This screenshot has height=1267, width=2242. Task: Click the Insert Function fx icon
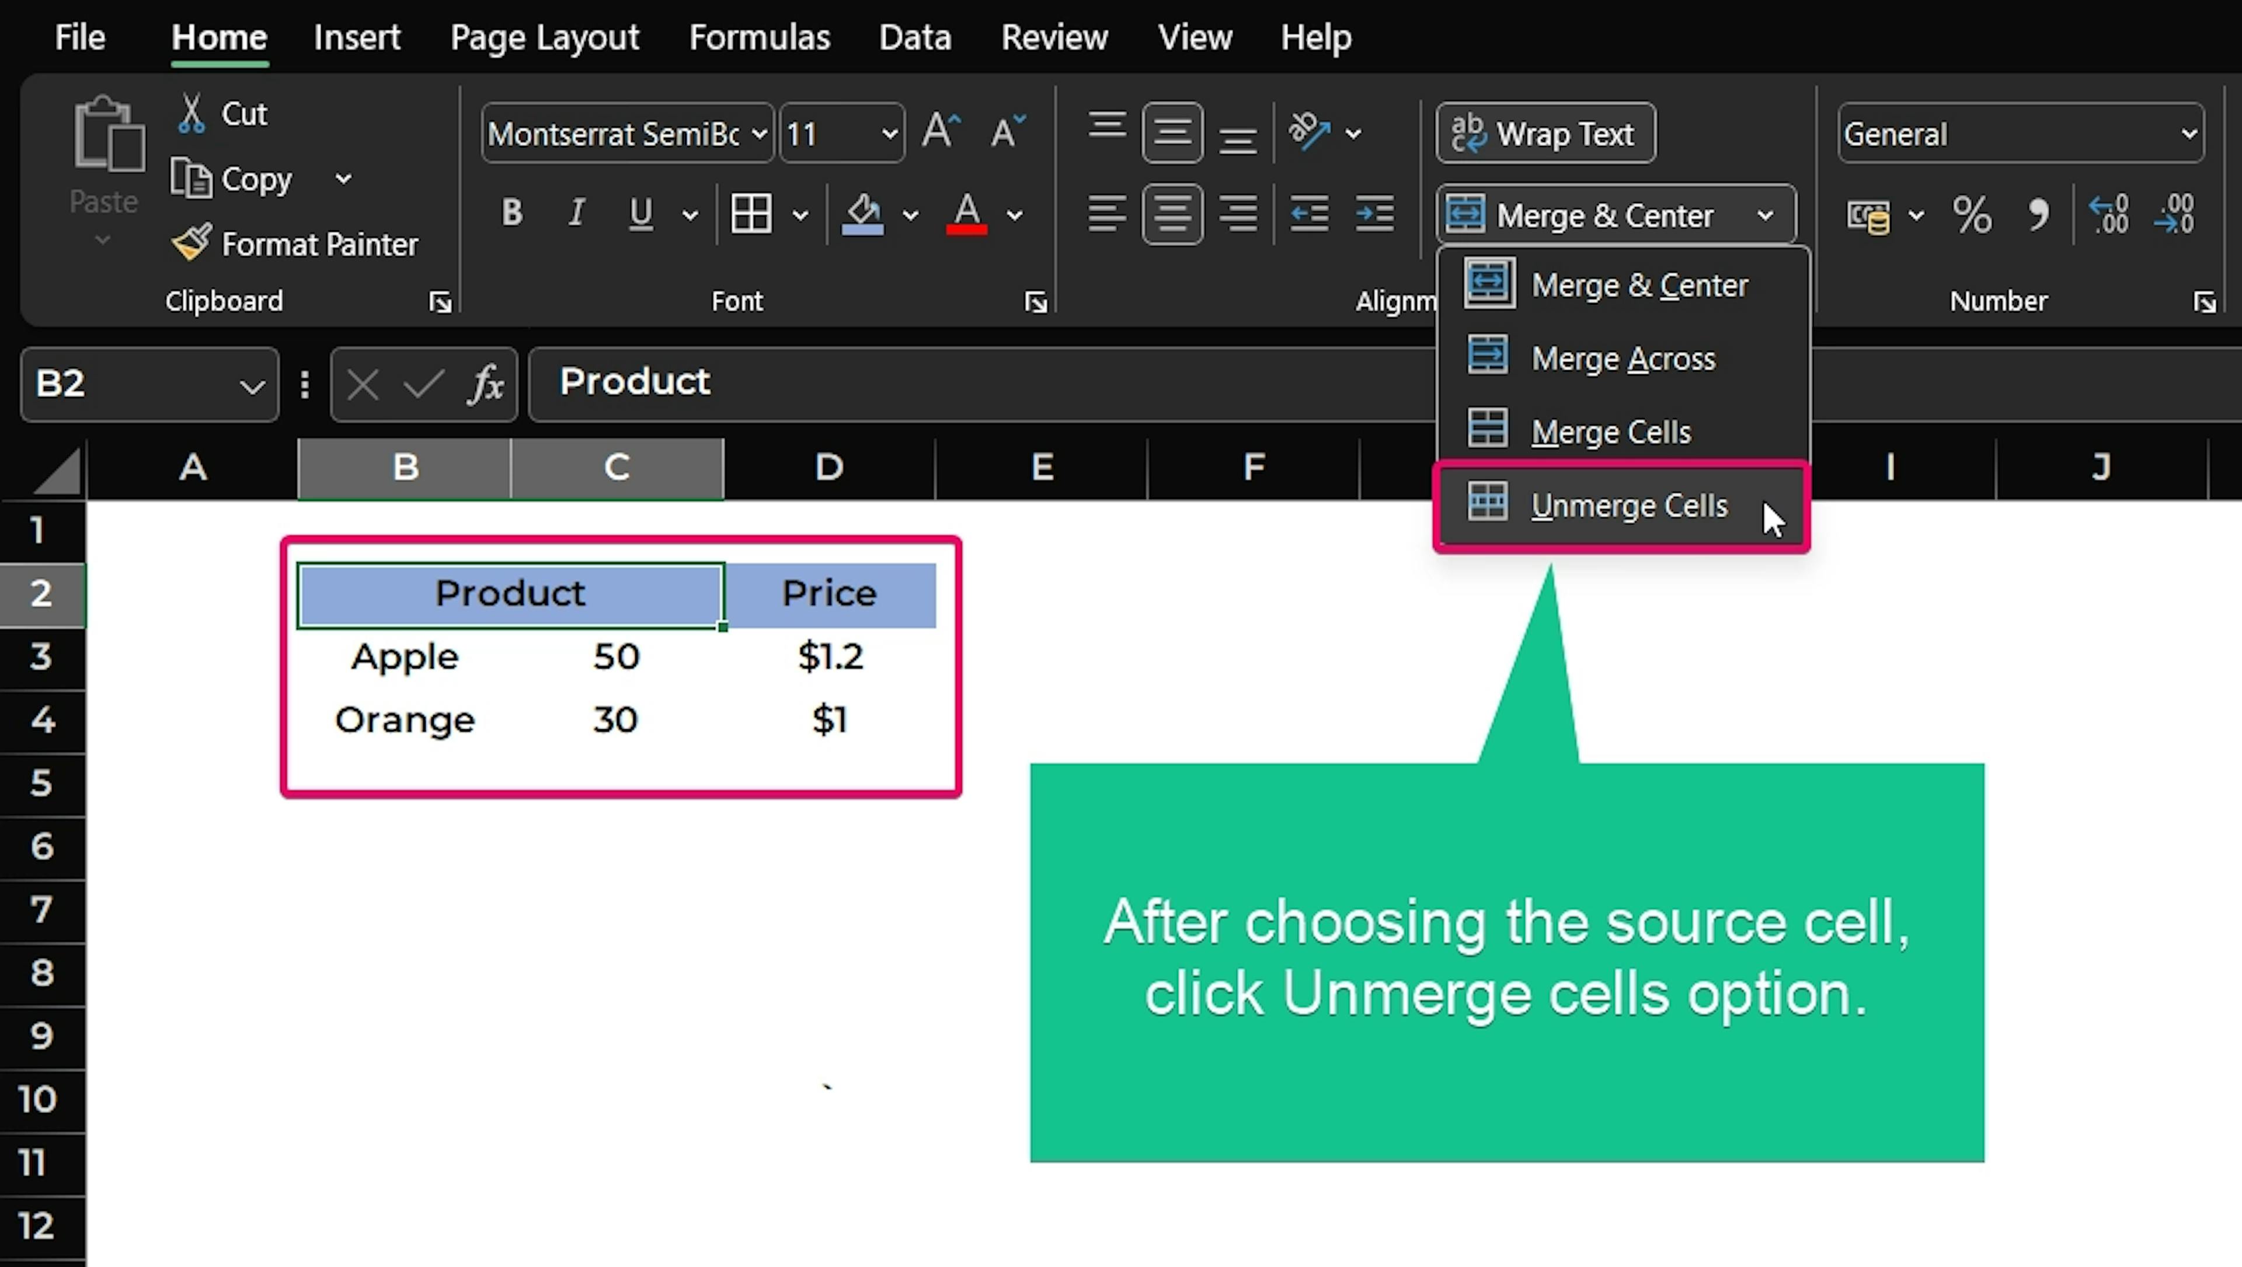(x=486, y=384)
